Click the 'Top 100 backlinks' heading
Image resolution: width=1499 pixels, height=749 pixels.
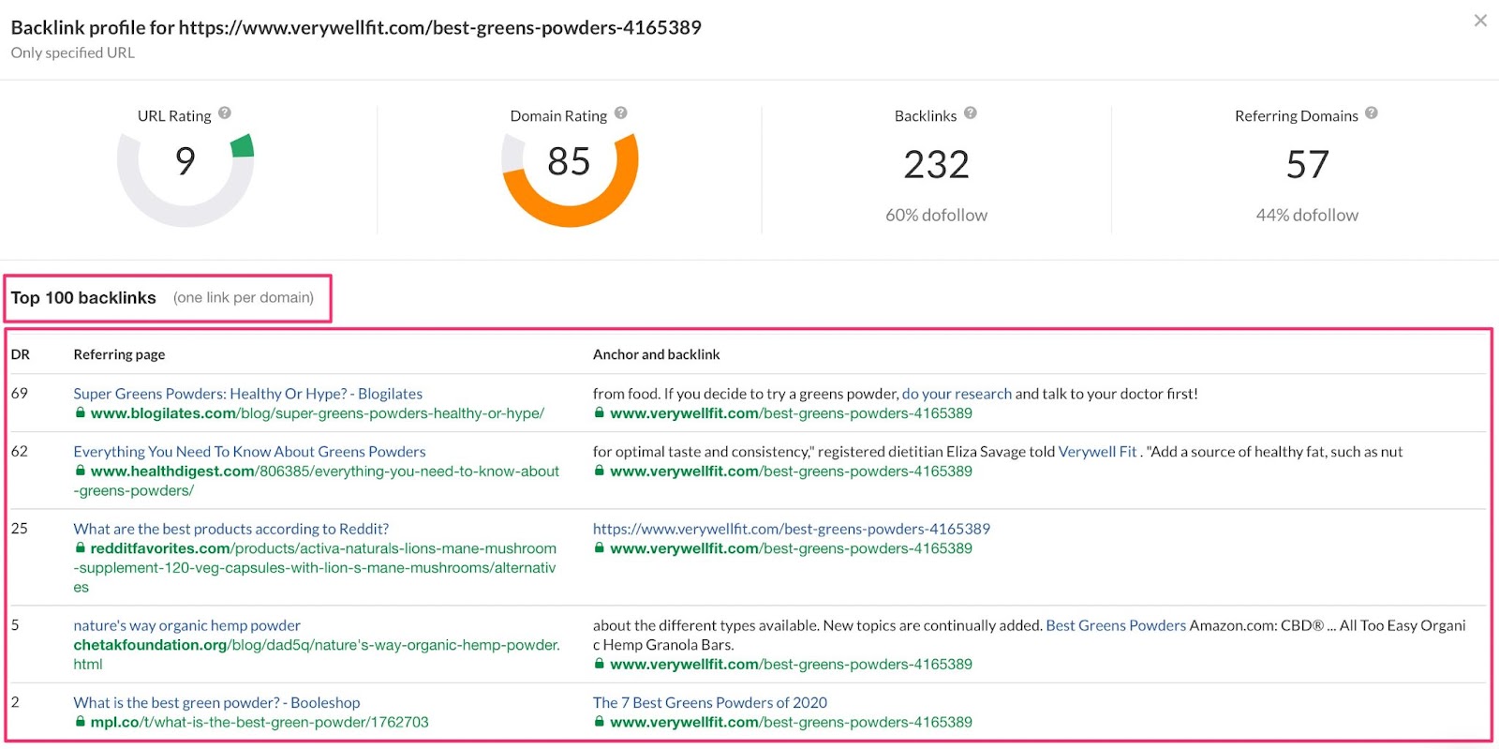click(83, 298)
